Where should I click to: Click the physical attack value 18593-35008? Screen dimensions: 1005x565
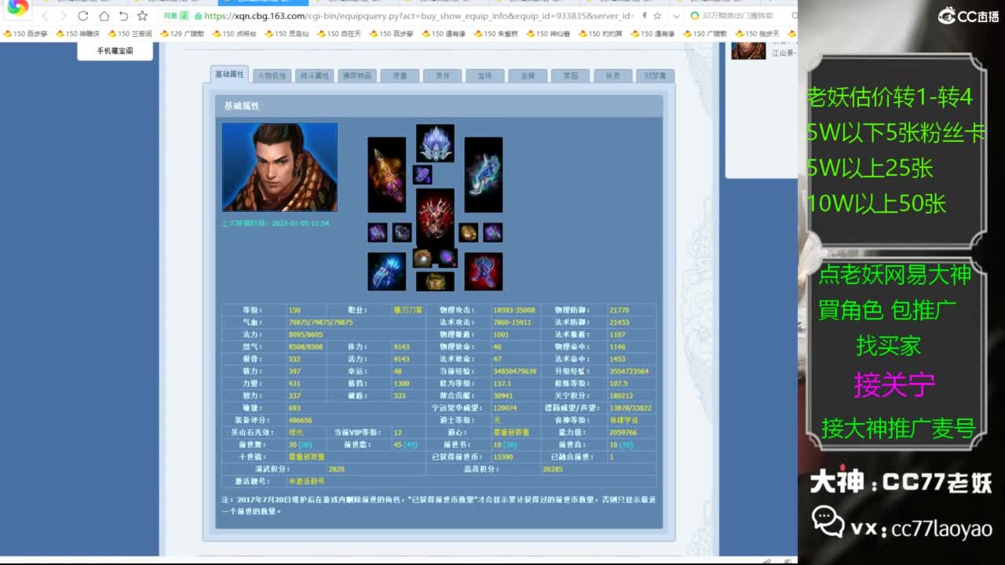point(514,310)
